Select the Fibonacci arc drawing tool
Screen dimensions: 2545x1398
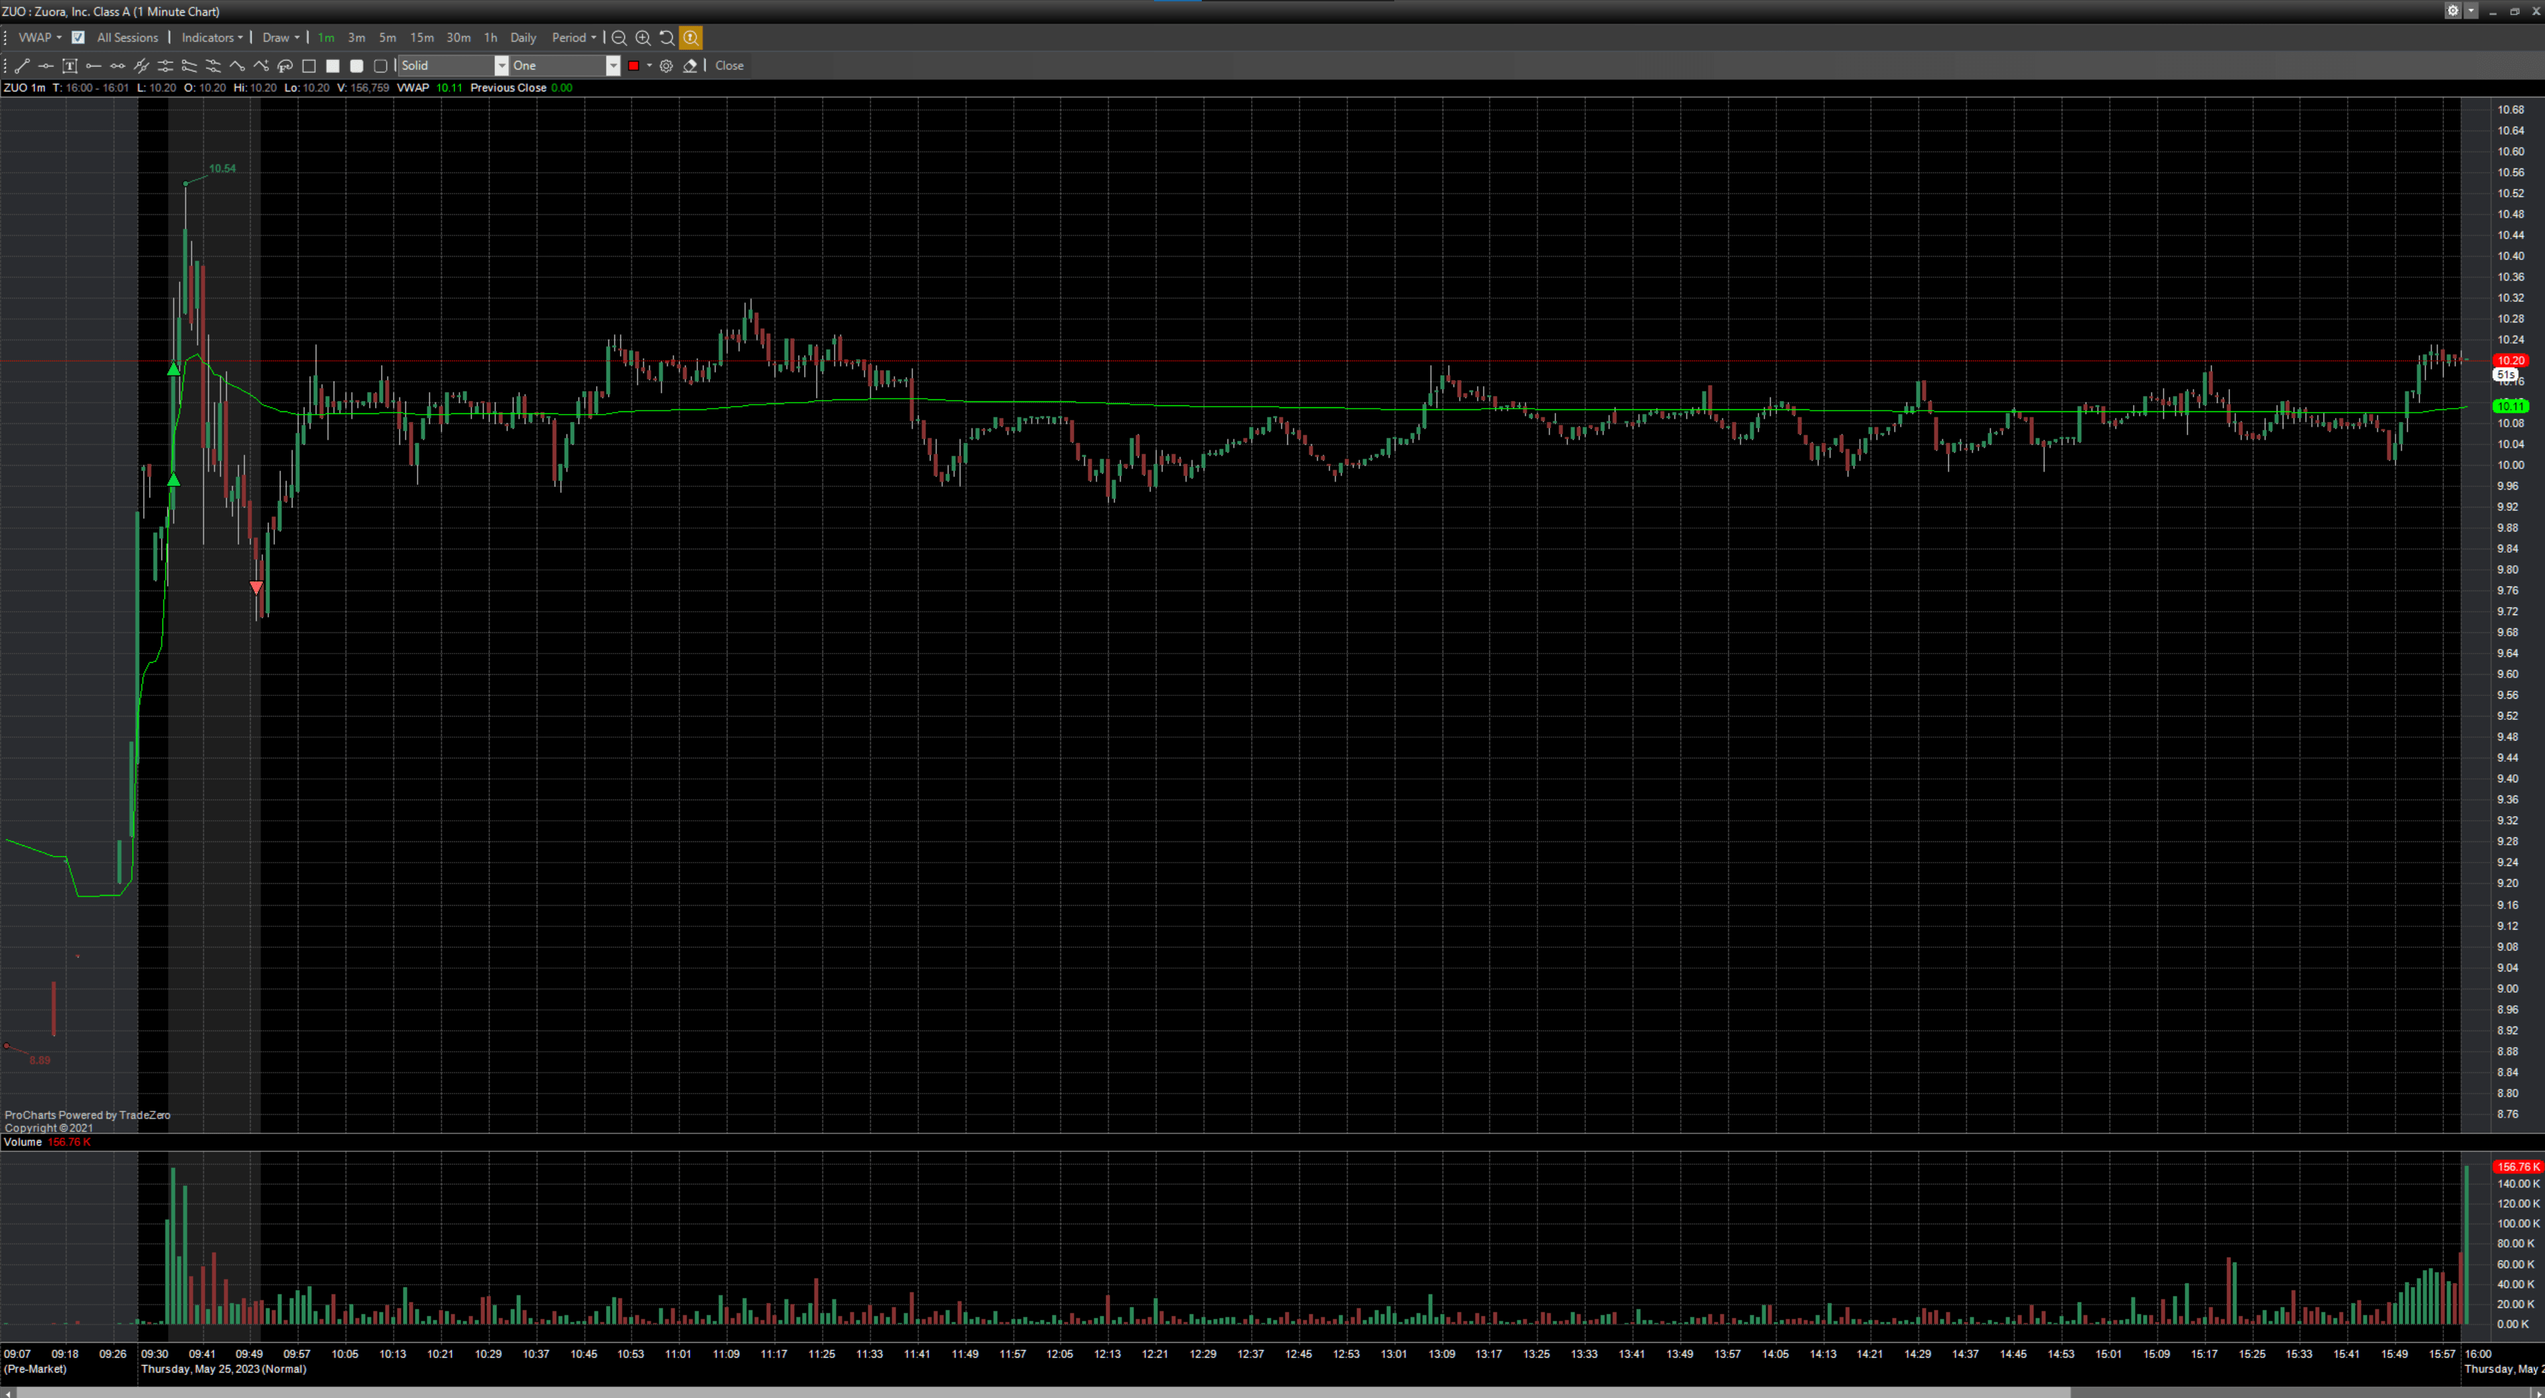click(x=285, y=66)
